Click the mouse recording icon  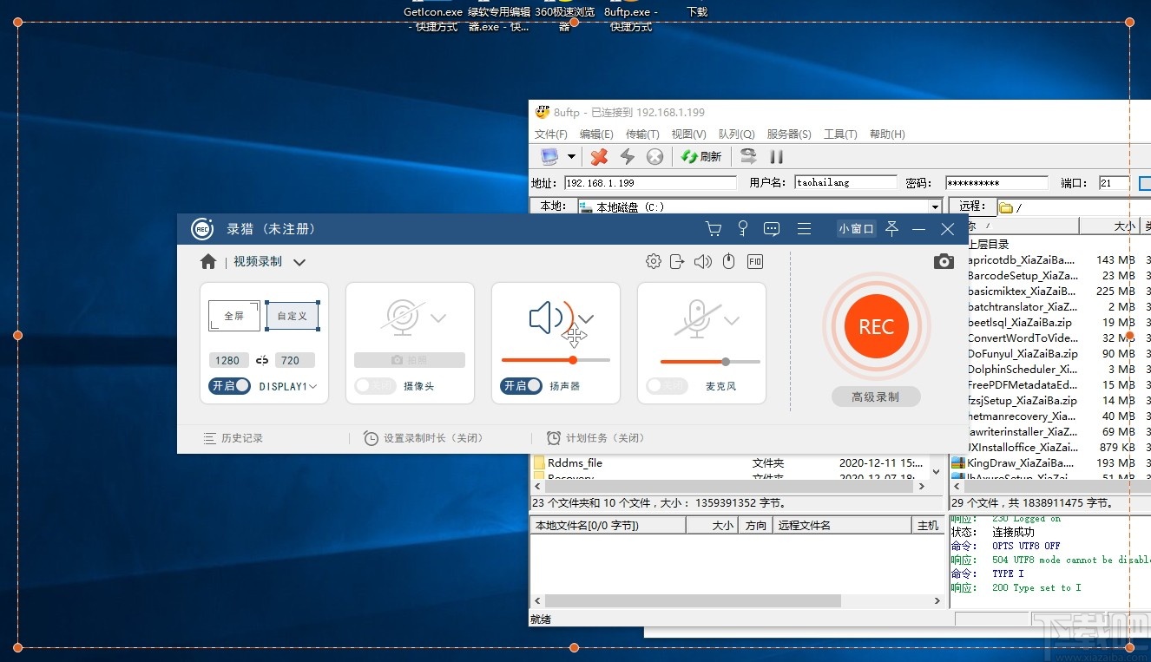click(x=728, y=260)
